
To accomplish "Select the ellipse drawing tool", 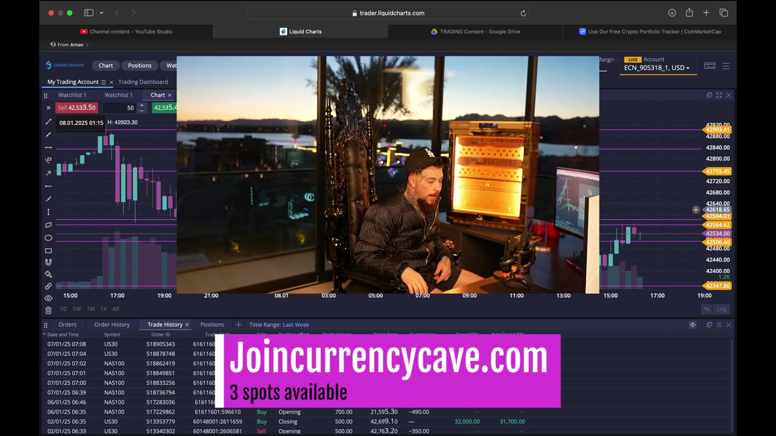I will (x=48, y=237).
